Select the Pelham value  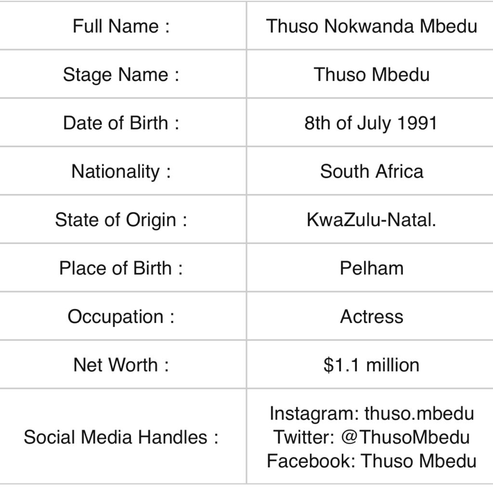(x=372, y=268)
